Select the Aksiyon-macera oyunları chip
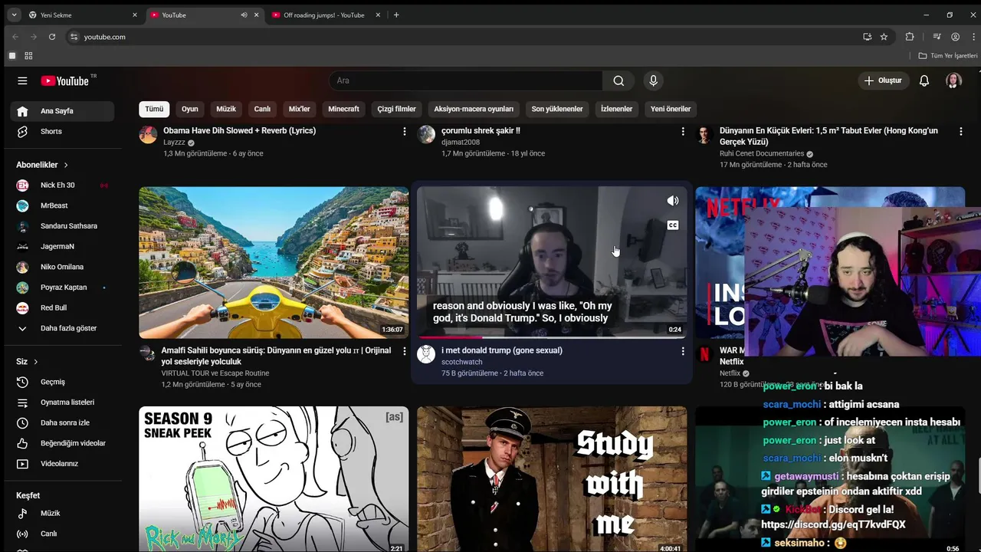Viewport: 981px width, 552px height. pyautogui.click(x=474, y=109)
